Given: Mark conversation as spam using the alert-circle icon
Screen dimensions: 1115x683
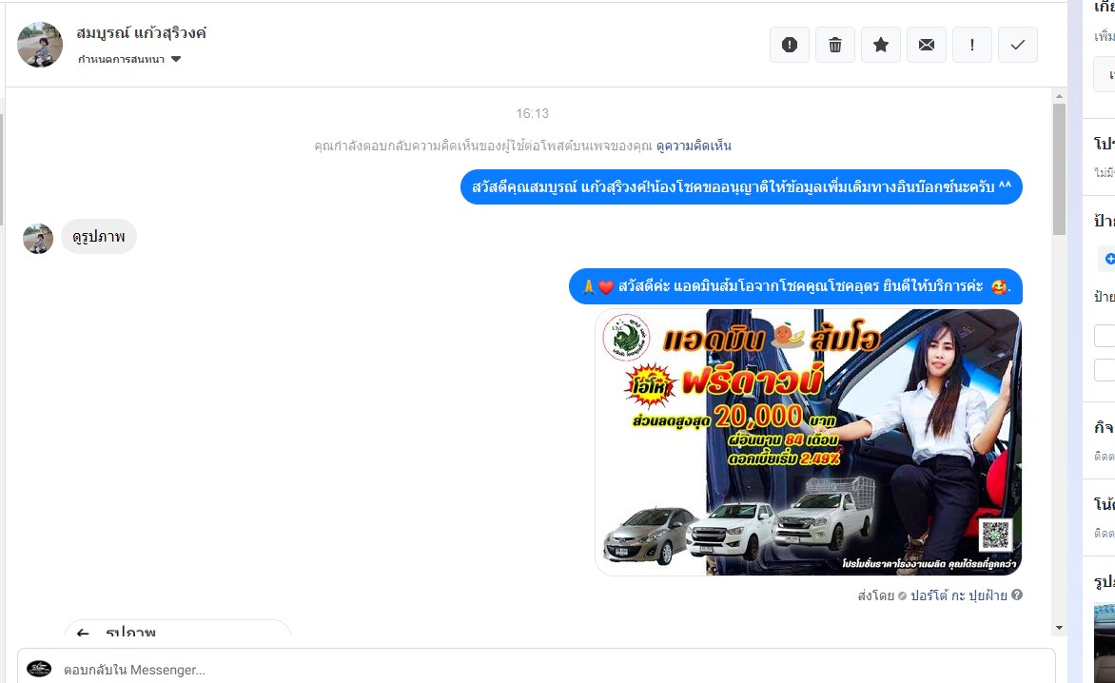Looking at the screenshot, I should tap(790, 45).
